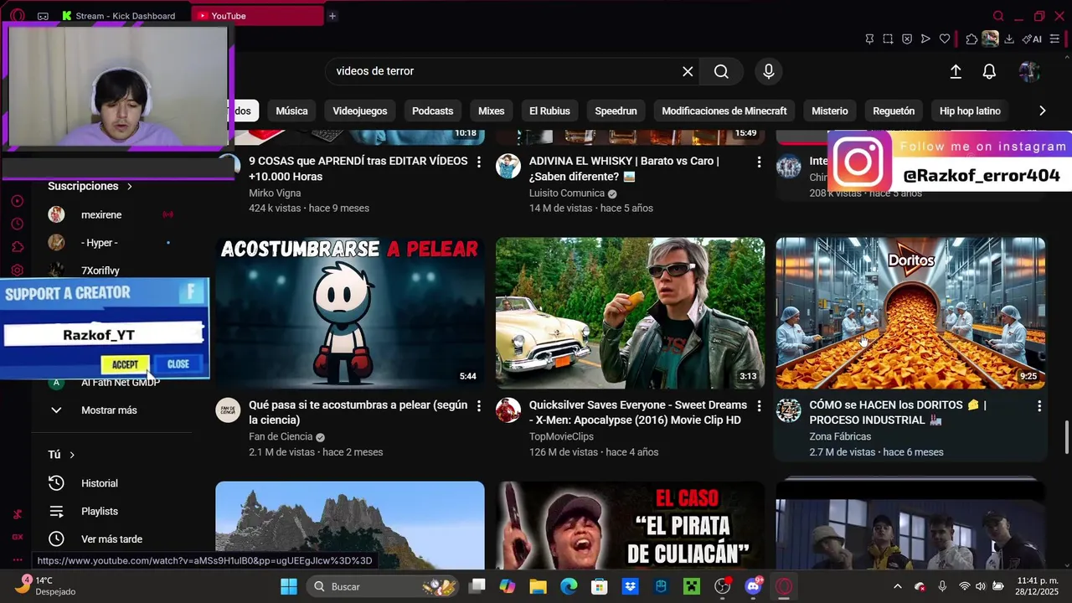Select the Hip hop latino chip

click(970, 111)
